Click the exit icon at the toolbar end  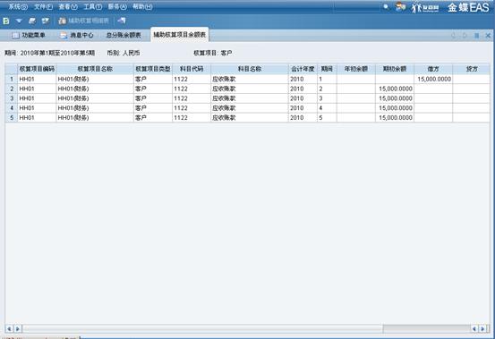point(122,21)
